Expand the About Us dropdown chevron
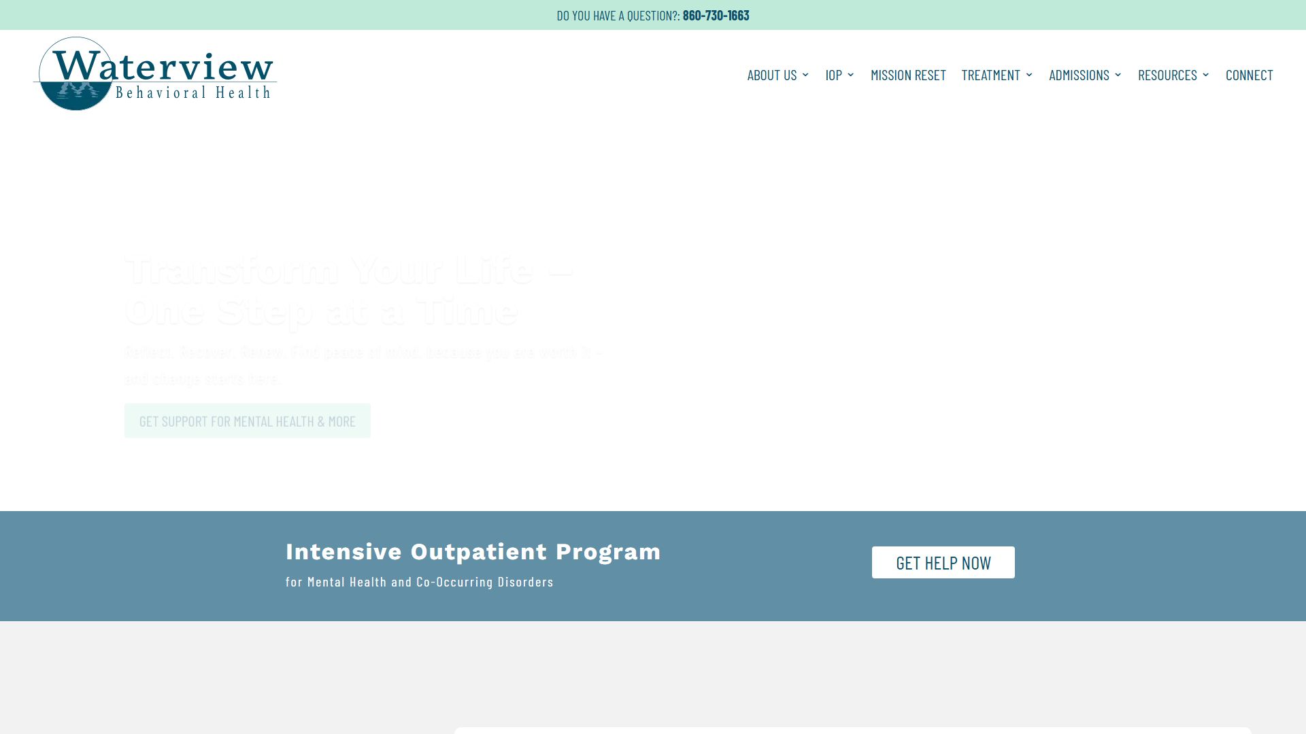 [x=805, y=75]
